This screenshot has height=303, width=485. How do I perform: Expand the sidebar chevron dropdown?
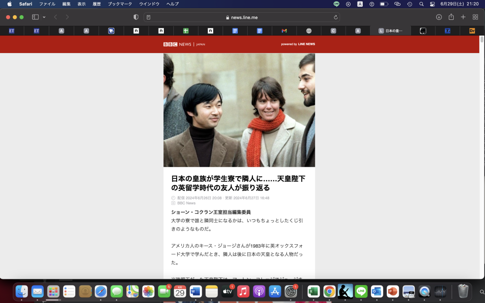tap(44, 16)
